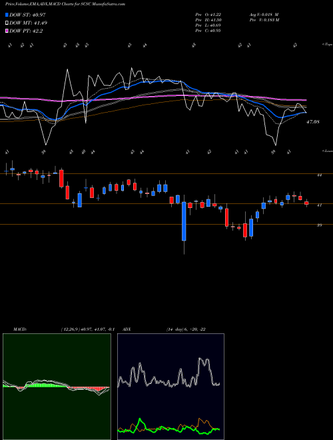Image resolution: width=333 pixels, height=440 pixels.
Task: Click the blue DOW ST legend swatch
Action: point(7,15)
